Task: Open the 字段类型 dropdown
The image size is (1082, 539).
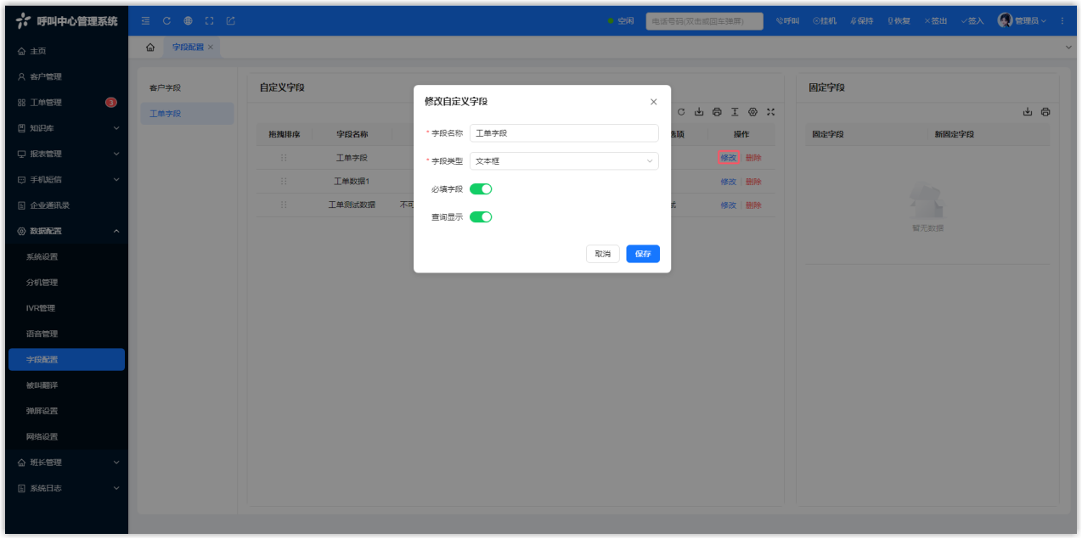Action: pos(564,161)
